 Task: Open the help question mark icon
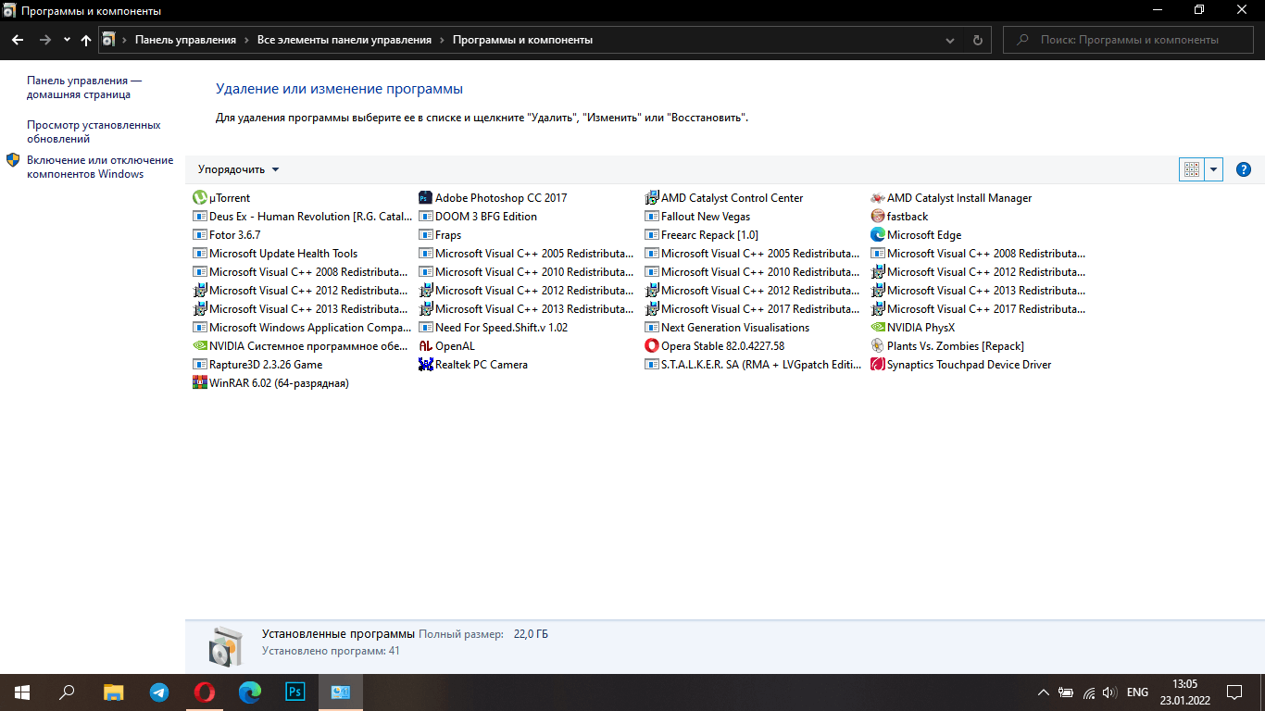click(x=1244, y=169)
